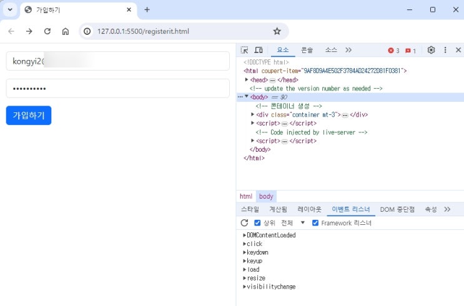Toggle the device toolbar emulation icon

click(x=259, y=50)
